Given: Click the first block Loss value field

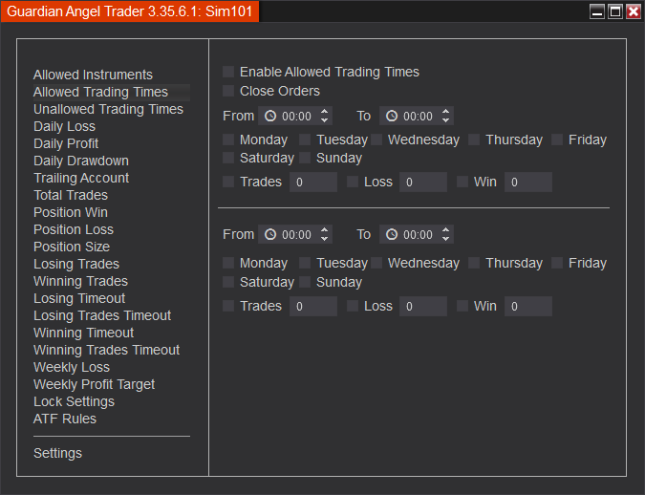Looking at the screenshot, I should (423, 182).
